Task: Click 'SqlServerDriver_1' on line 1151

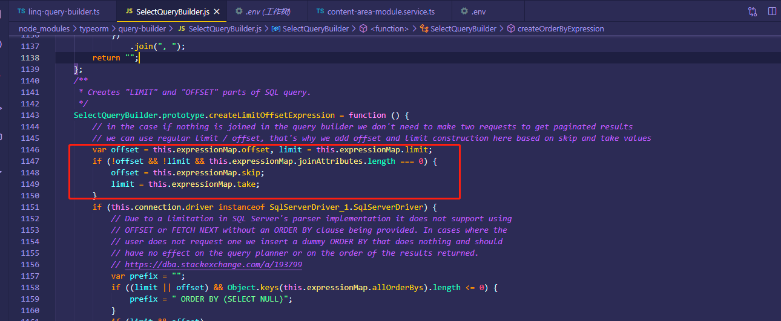Action: pyautogui.click(x=309, y=207)
